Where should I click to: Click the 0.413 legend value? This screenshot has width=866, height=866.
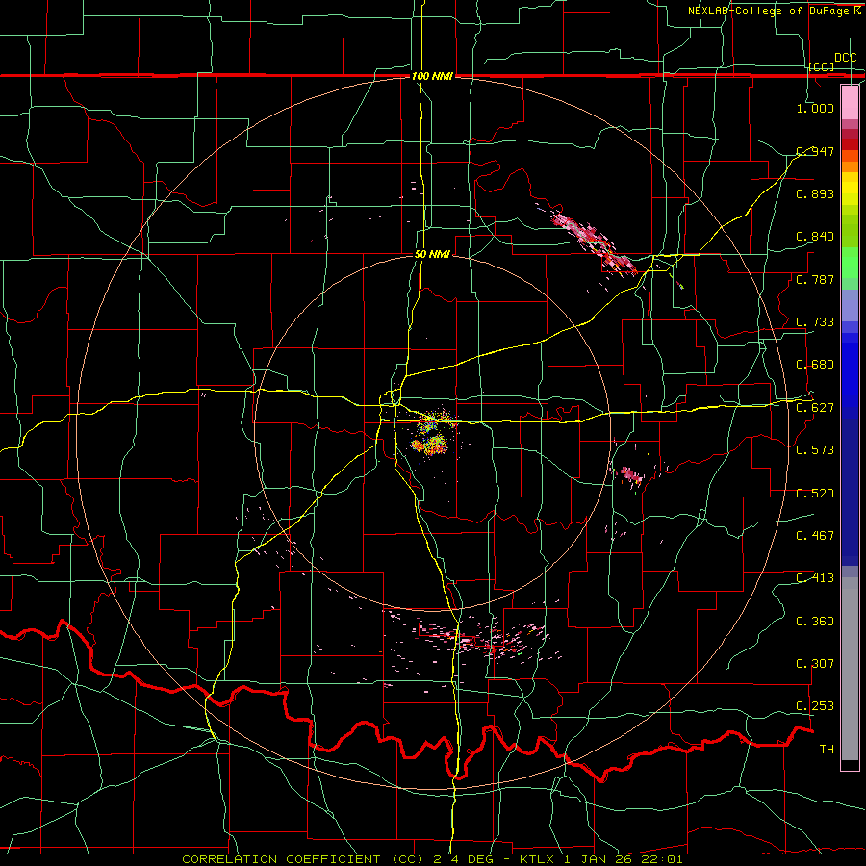pos(815,578)
